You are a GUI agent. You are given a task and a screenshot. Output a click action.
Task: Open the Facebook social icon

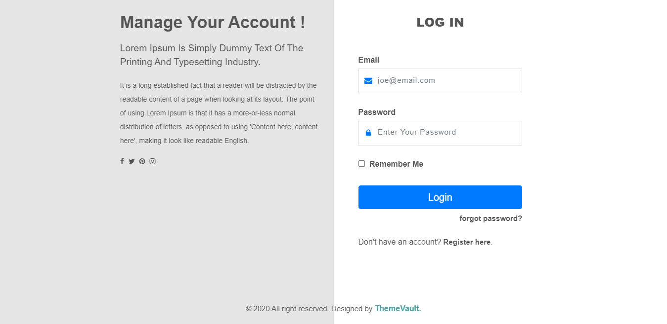coord(122,161)
